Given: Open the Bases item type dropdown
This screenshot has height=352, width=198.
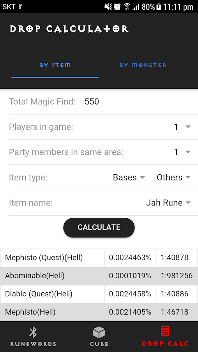Looking at the screenshot, I should [129, 178].
